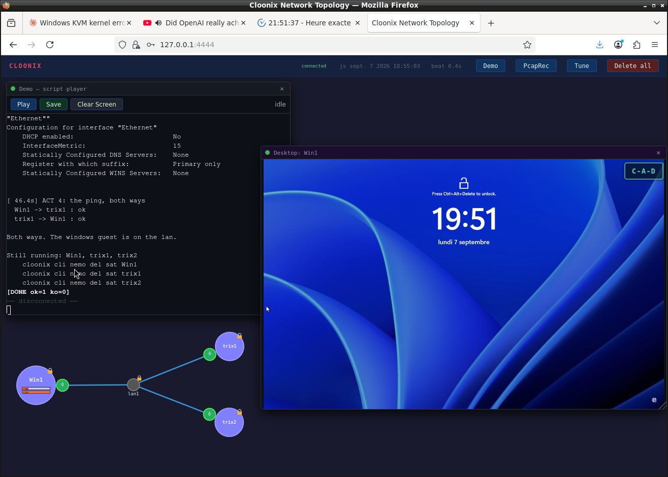Viewport: 668px width, 477px height.
Task: Open a new browser tab with plus icon
Action: (x=491, y=23)
